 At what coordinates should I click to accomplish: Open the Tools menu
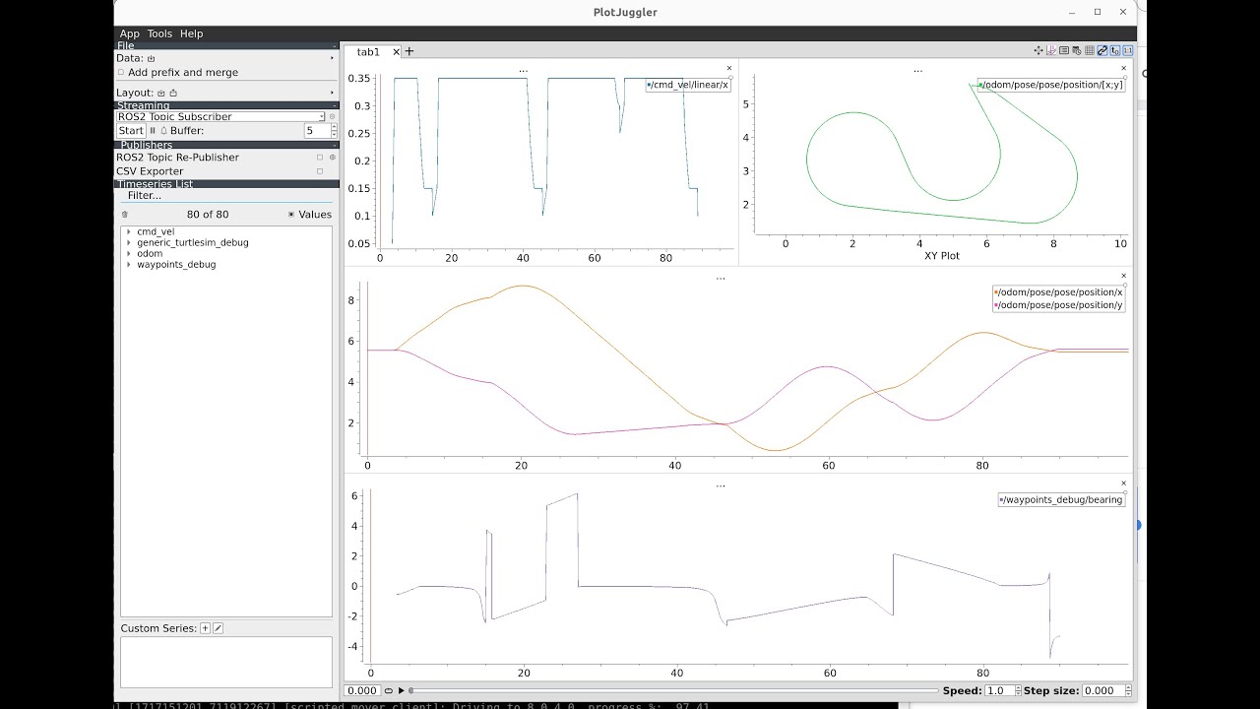159,33
